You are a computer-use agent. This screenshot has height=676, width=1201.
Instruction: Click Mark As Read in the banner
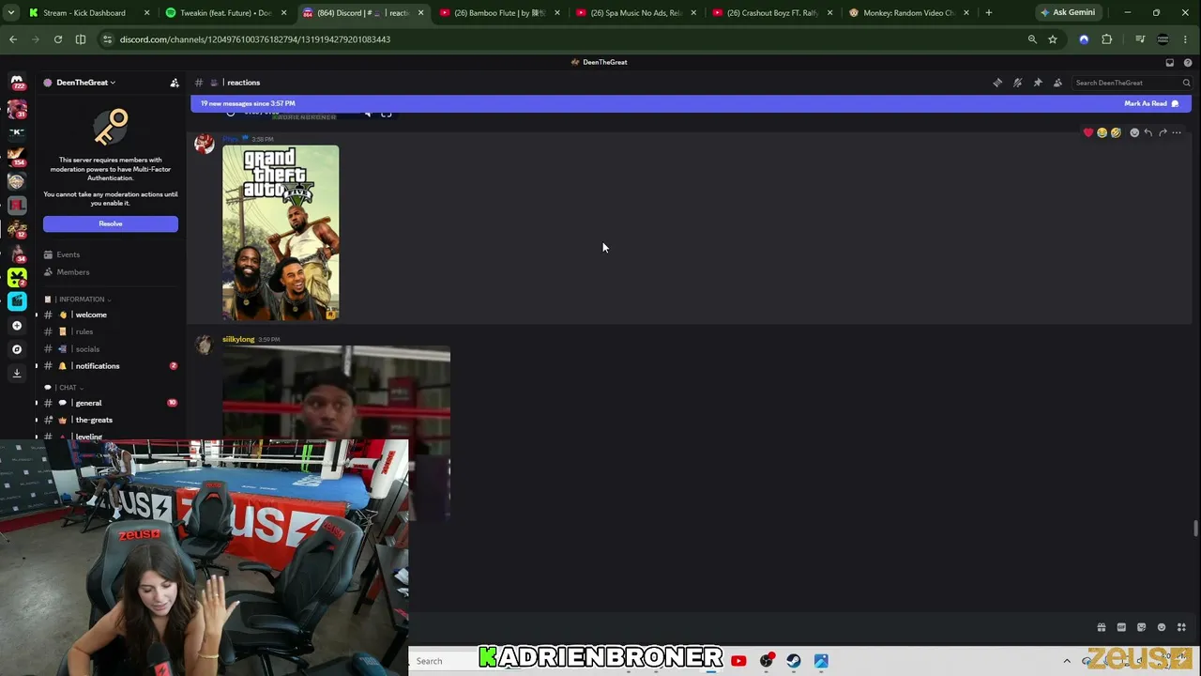pos(1151,103)
